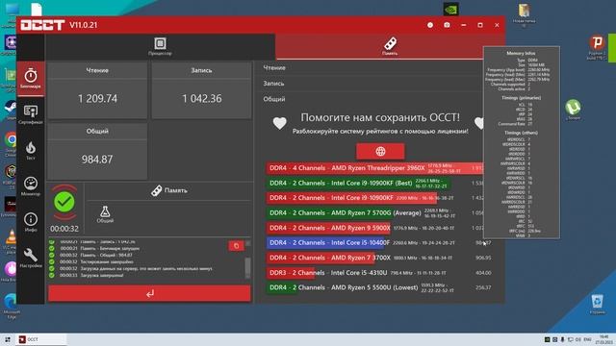The width and height of the screenshot is (616, 346).
Task: Click the "Память - Общий : 984.87" log entry
Action: [x=106, y=255]
